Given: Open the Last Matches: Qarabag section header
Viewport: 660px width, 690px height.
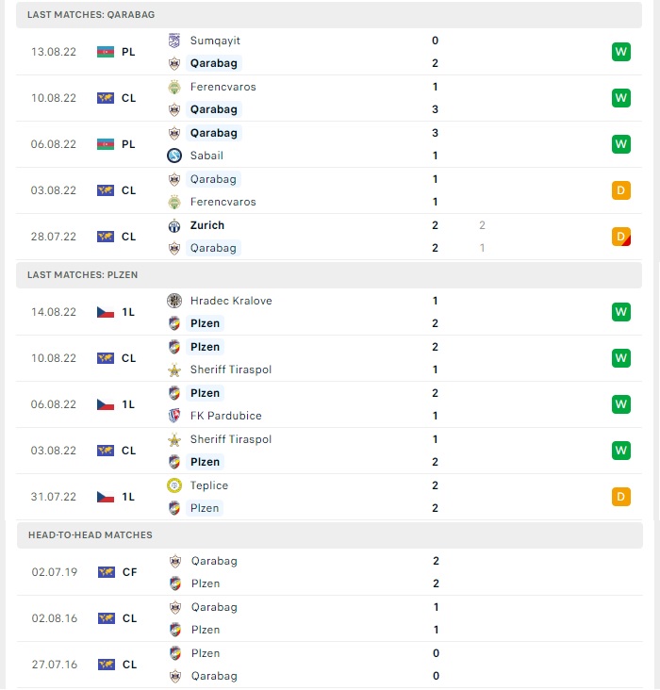Looking at the screenshot, I should [x=329, y=15].
